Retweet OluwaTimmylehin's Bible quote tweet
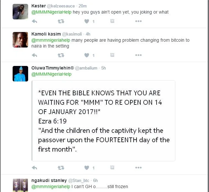The width and height of the screenshot is (209, 192). pos(61,168)
